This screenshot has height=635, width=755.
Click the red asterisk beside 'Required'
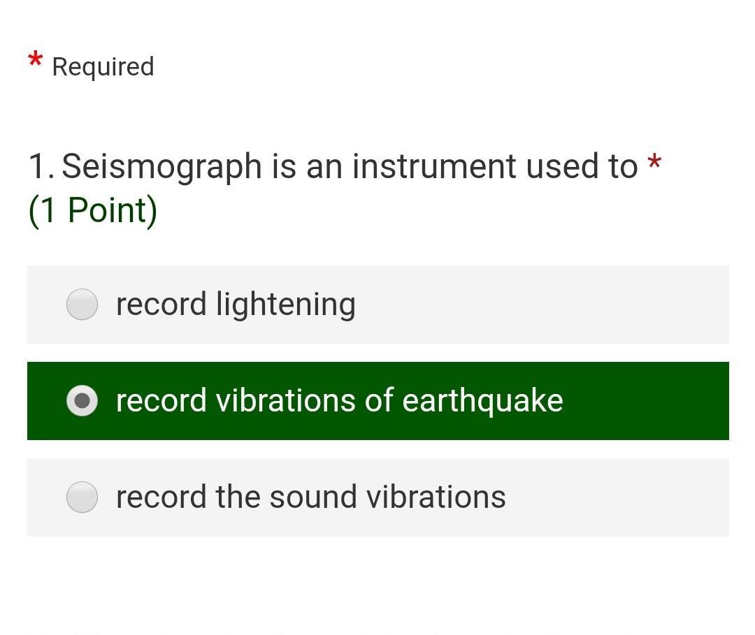[36, 61]
